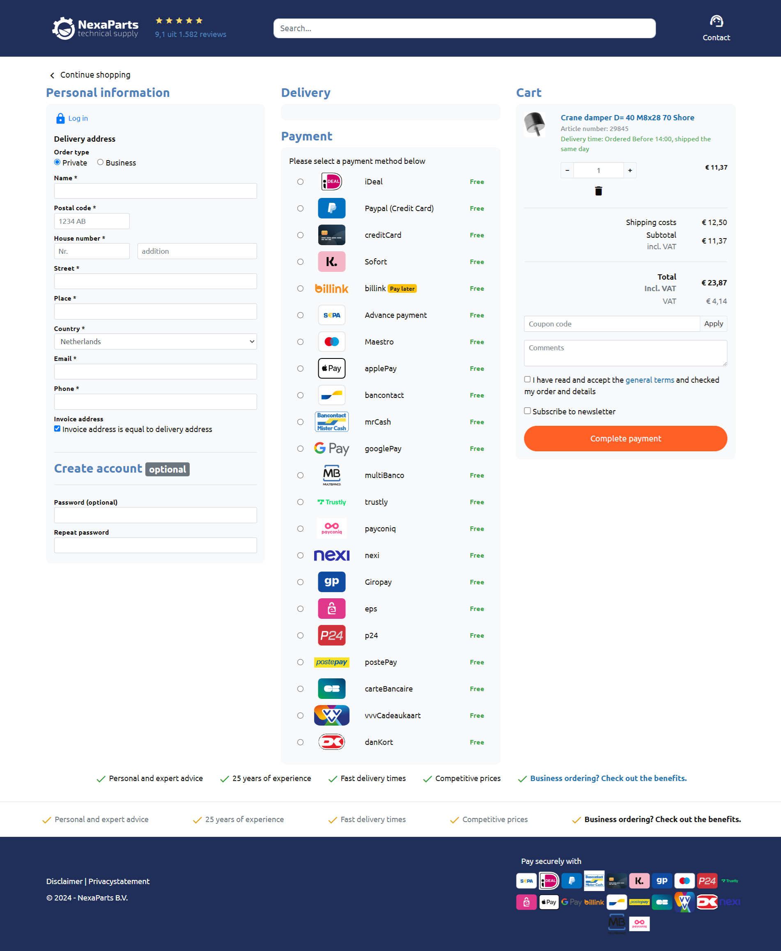Viewport: 781px width, 951px height.
Task: Click the Continue shopping back arrow
Action: click(x=52, y=75)
